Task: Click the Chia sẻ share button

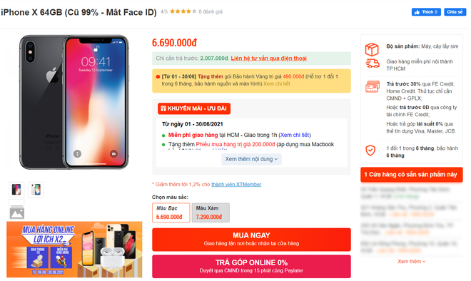Action: [455, 12]
